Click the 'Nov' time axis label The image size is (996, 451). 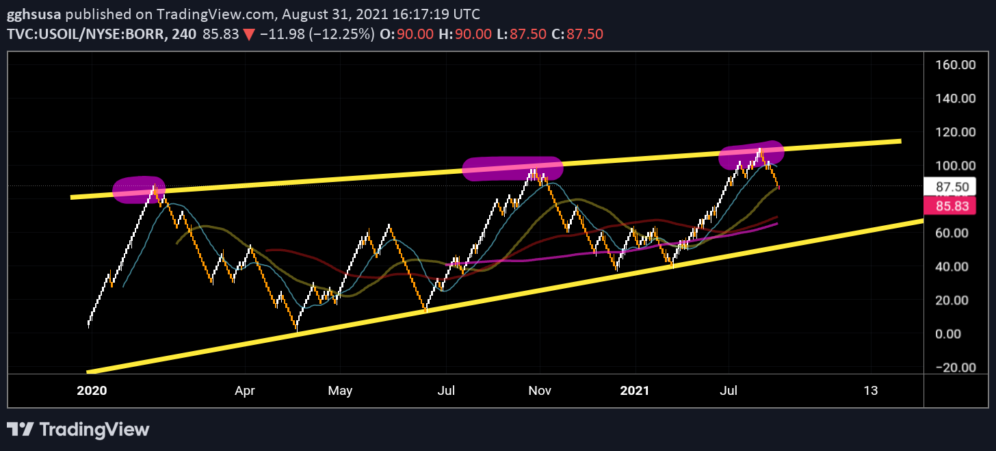tap(540, 391)
